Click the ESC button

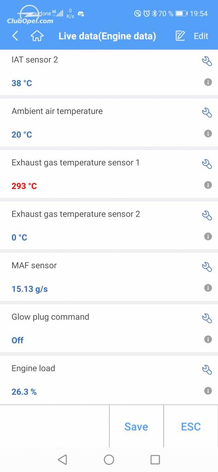coord(191,426)
